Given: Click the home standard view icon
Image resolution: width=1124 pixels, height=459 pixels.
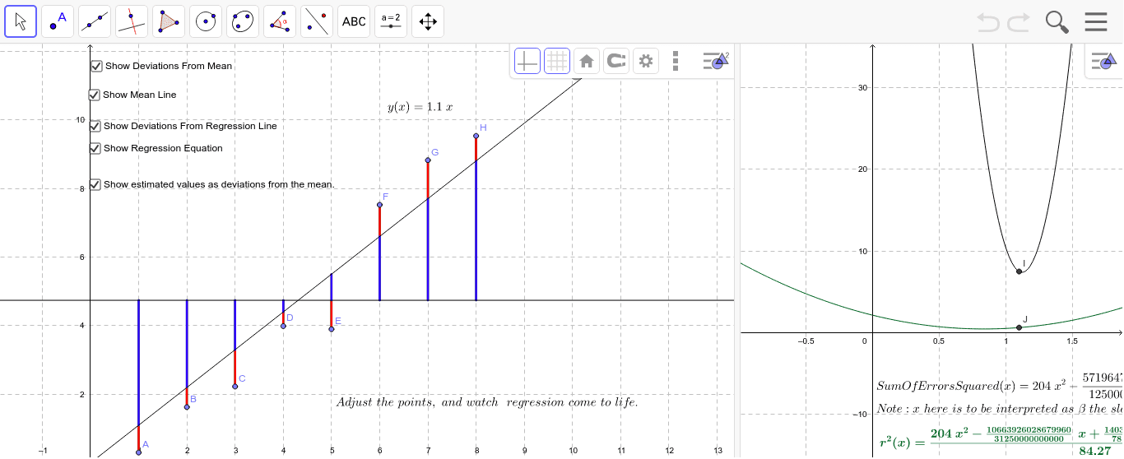Looking at the screenshot, I should [587, 61].
